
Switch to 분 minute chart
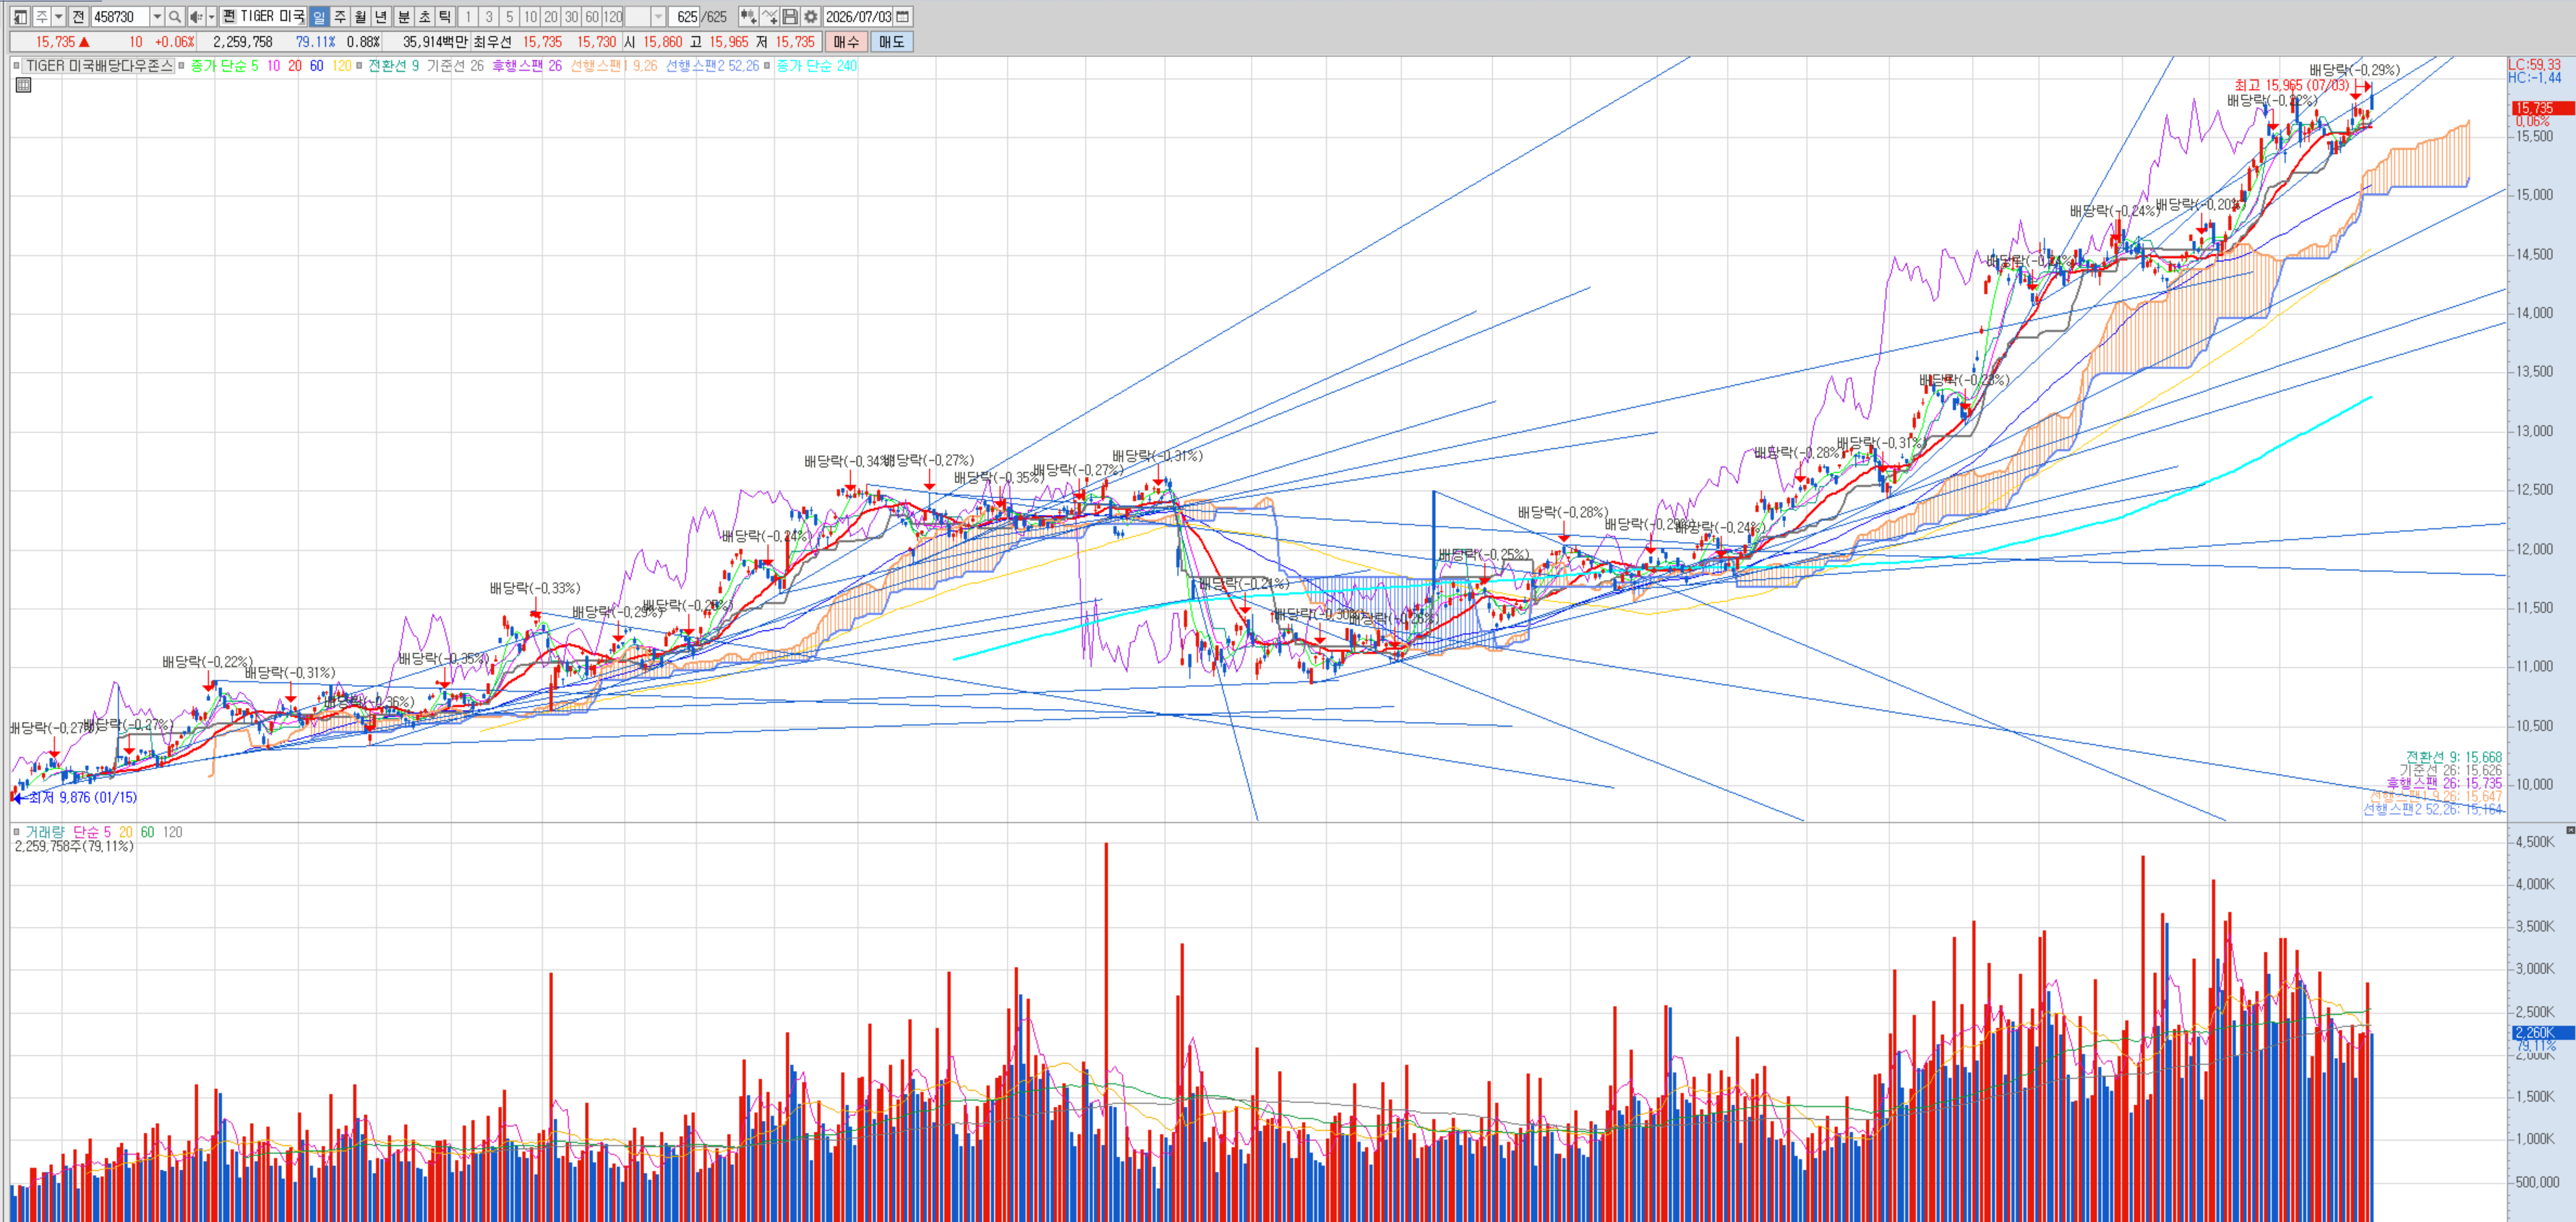coord(403,17)
